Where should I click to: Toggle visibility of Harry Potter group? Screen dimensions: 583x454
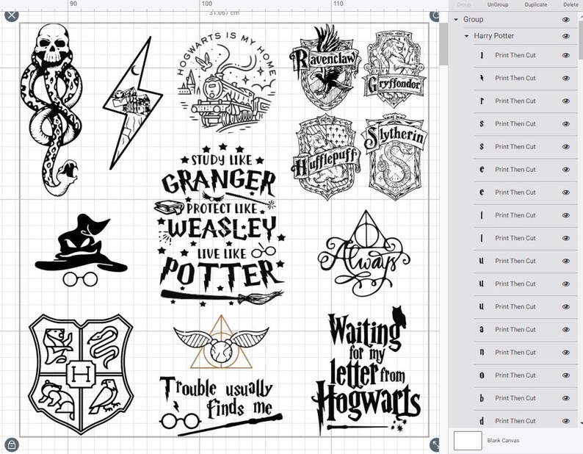click(566, 36)
